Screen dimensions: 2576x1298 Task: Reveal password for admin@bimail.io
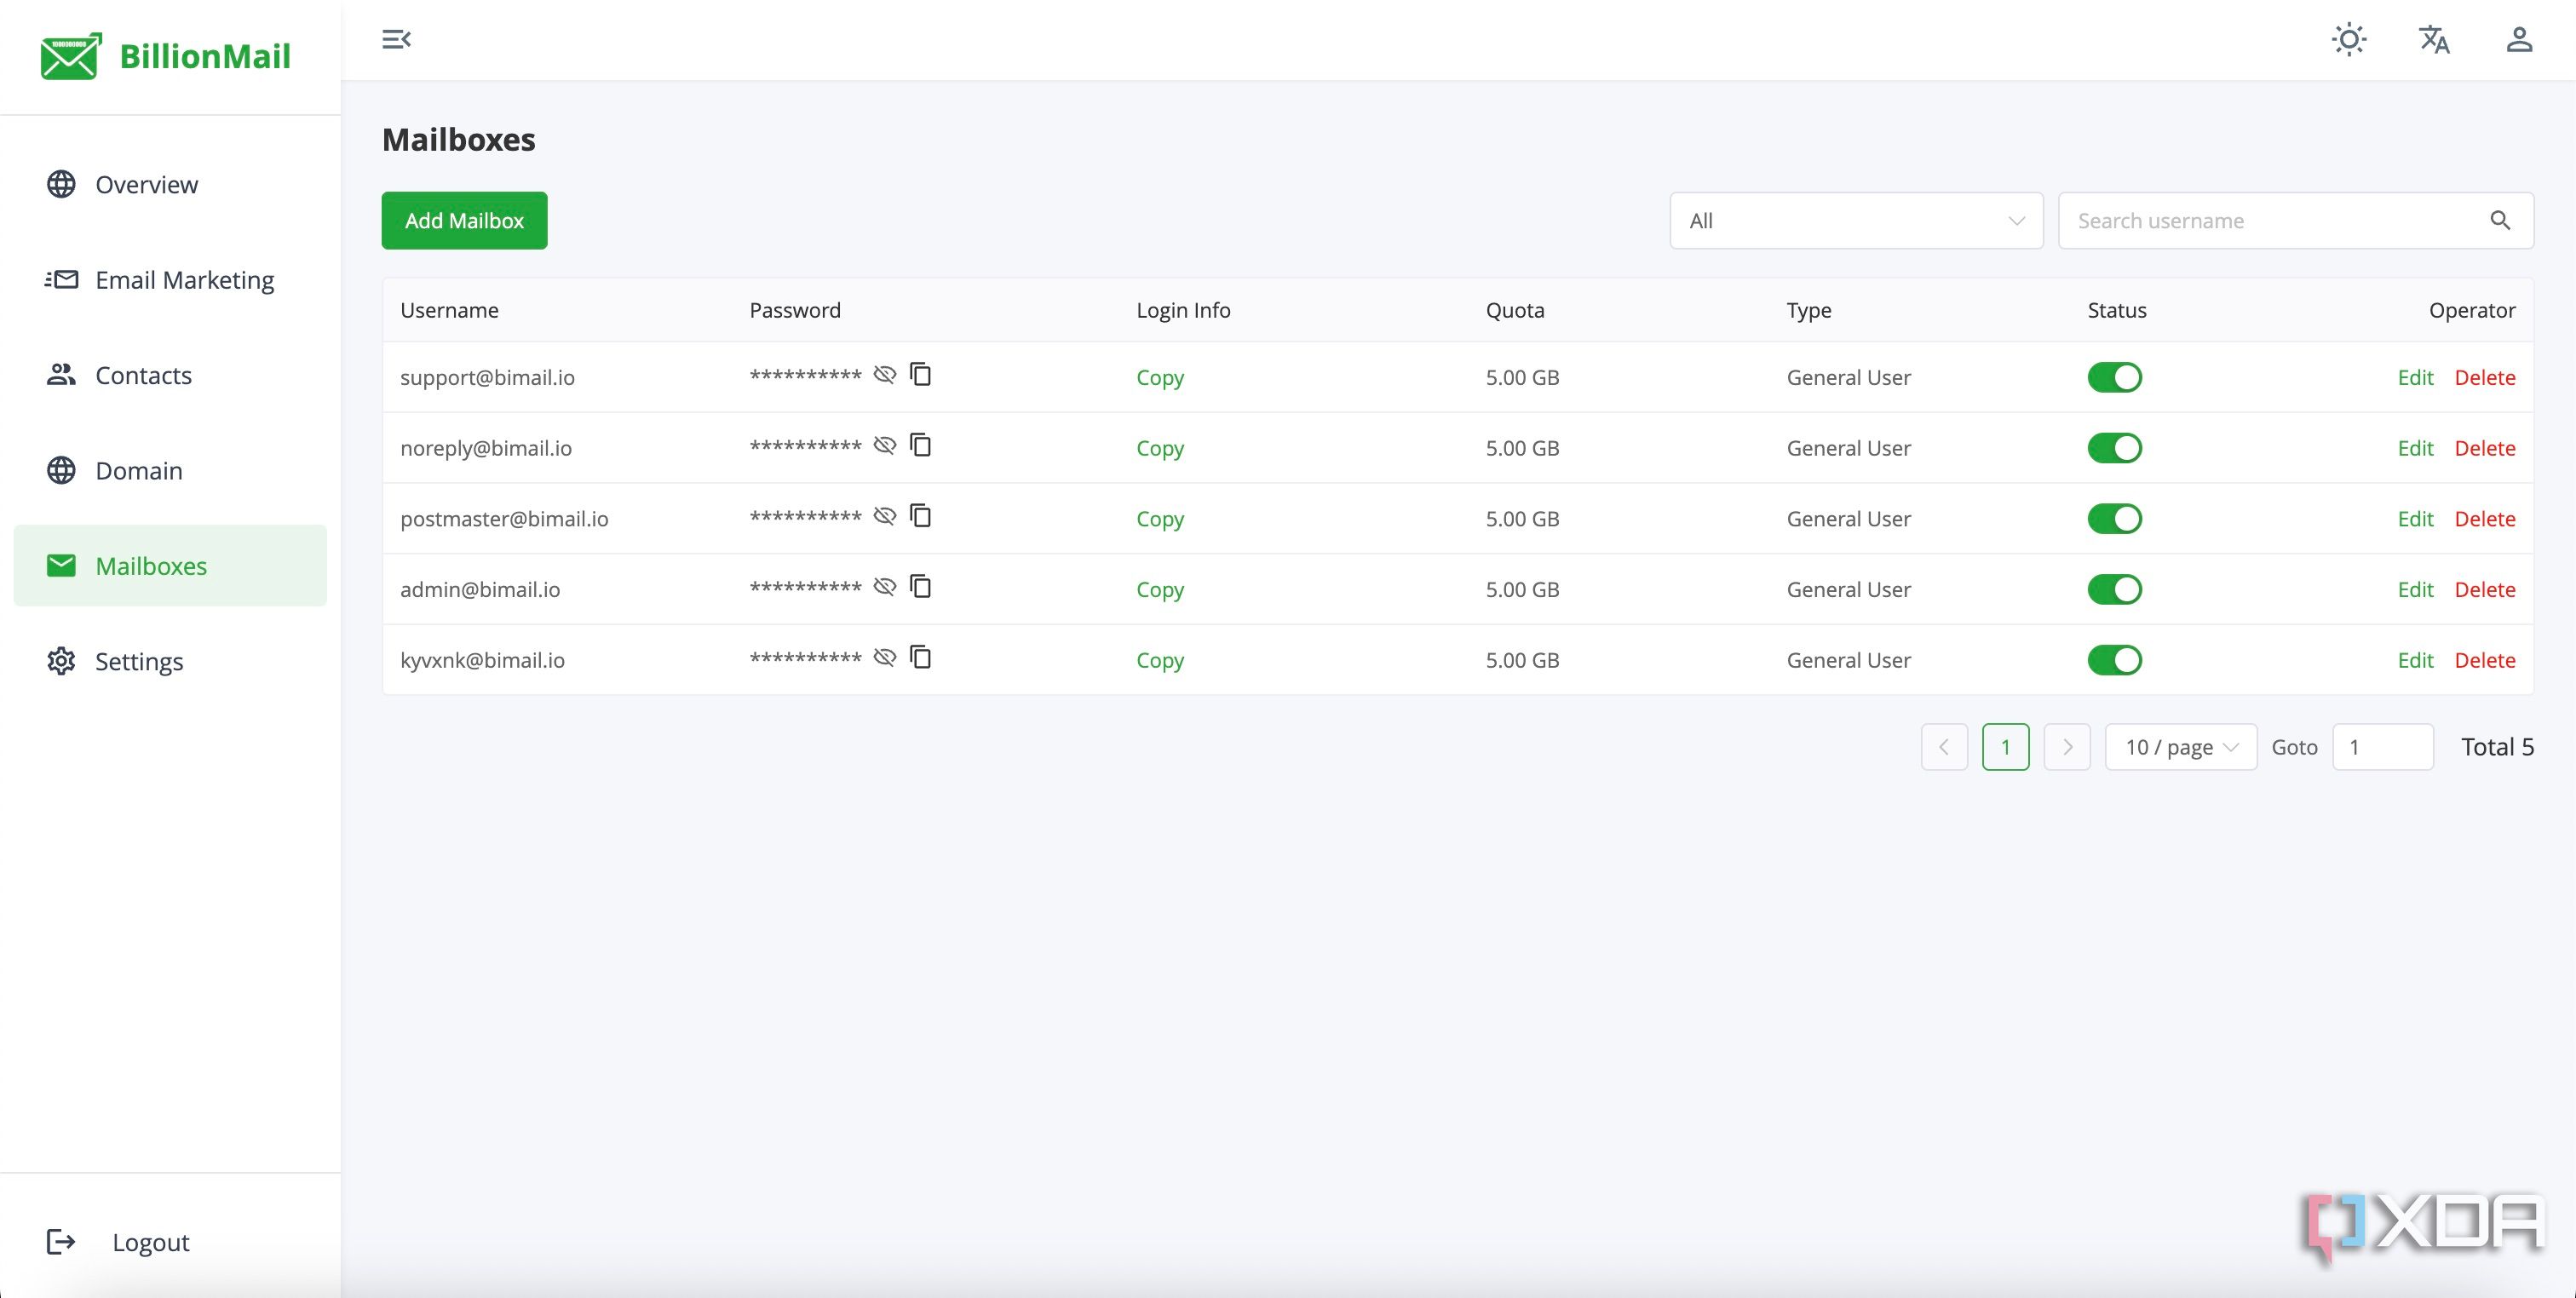[884, 587]
